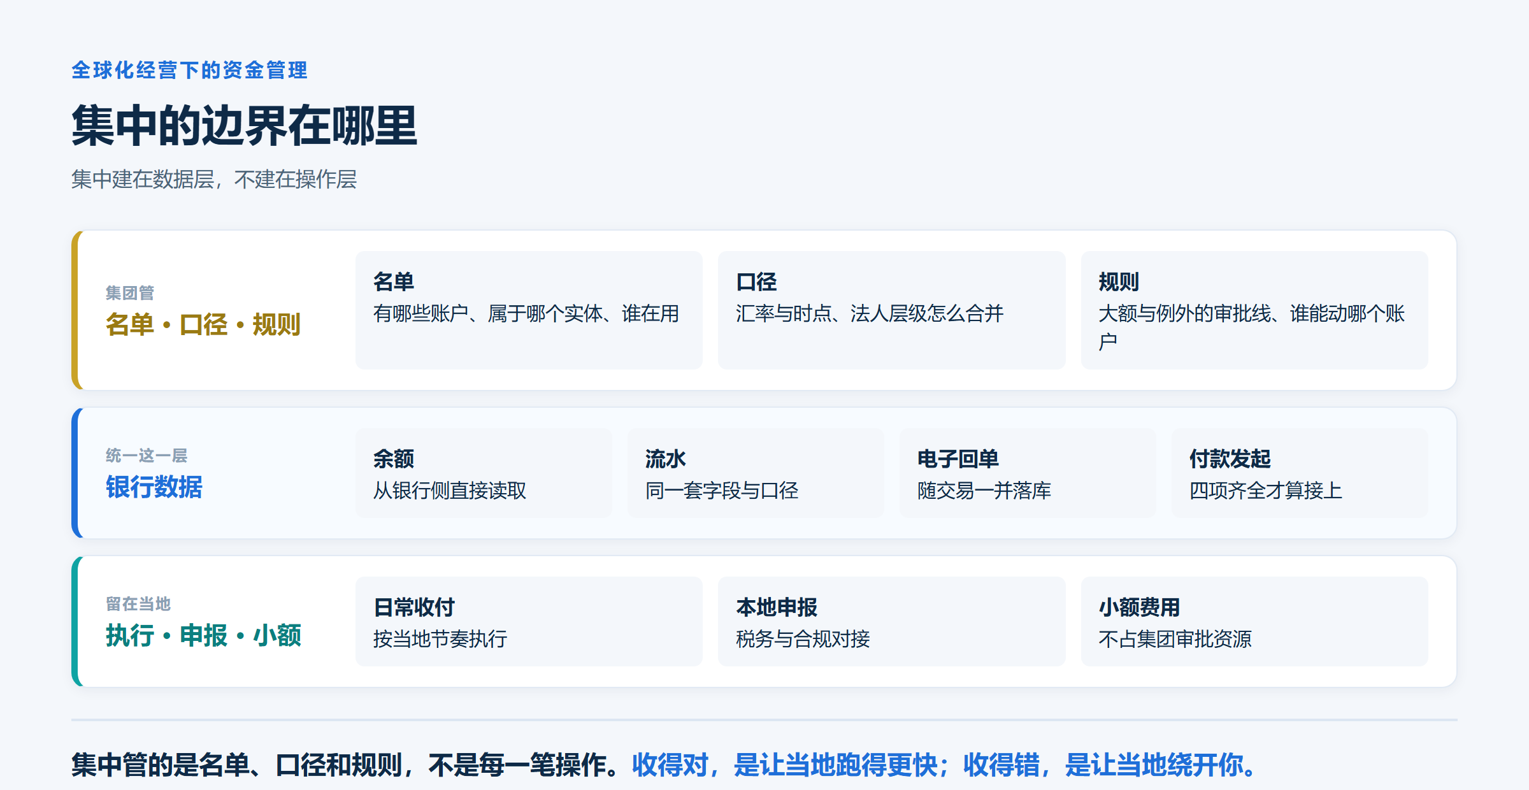Select the '口径' card title
The image size is (1529, 790).
[x=756, y=282]
